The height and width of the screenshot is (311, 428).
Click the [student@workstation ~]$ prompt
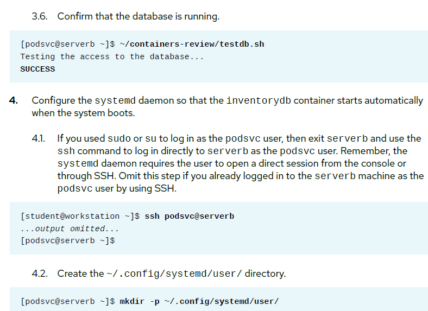click(x=80, y=217)
